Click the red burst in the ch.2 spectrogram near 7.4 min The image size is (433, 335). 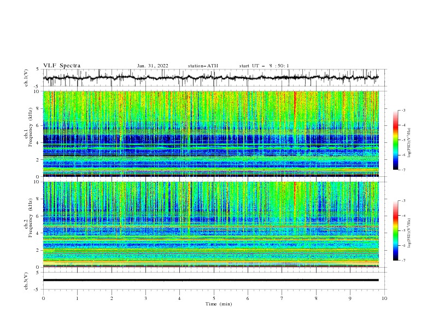point(295,195)
